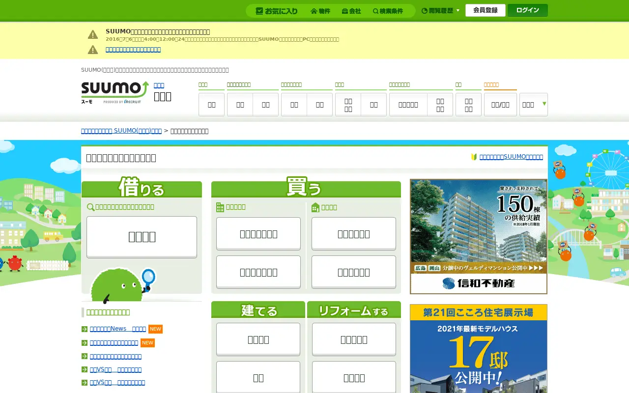
Task: Click upper button below the apartment building icon
Action: [x=258, y=234]
